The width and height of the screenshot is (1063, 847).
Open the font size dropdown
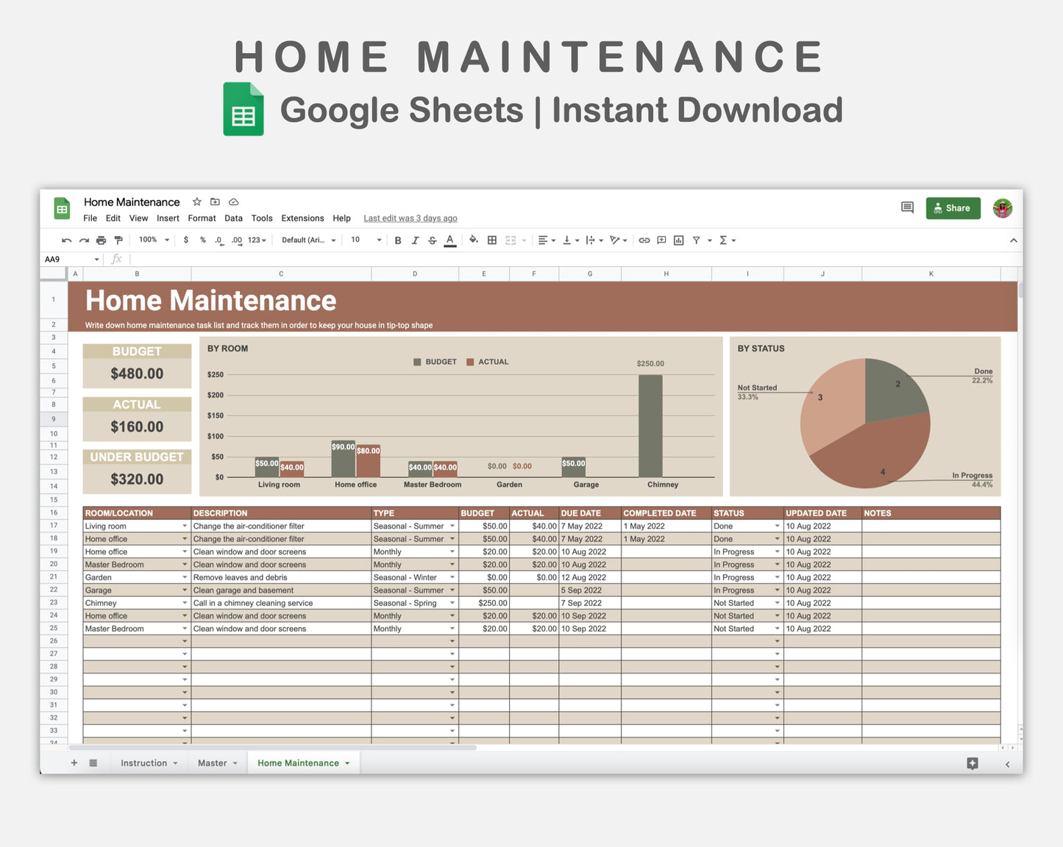pos(364,240)
